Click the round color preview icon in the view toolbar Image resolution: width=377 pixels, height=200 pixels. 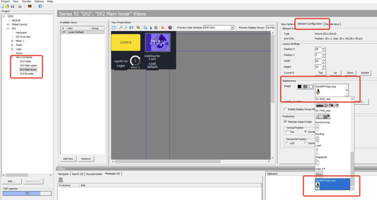tap(170, 28)
